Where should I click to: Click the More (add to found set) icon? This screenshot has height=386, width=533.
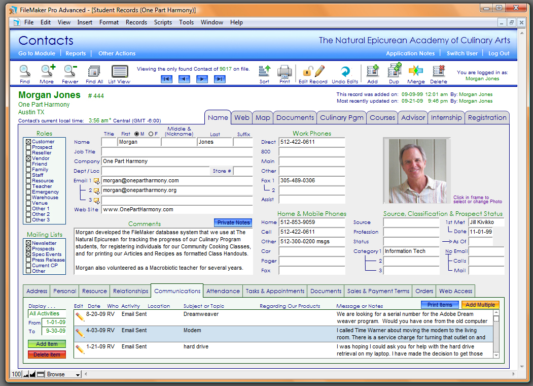(48, 71)
